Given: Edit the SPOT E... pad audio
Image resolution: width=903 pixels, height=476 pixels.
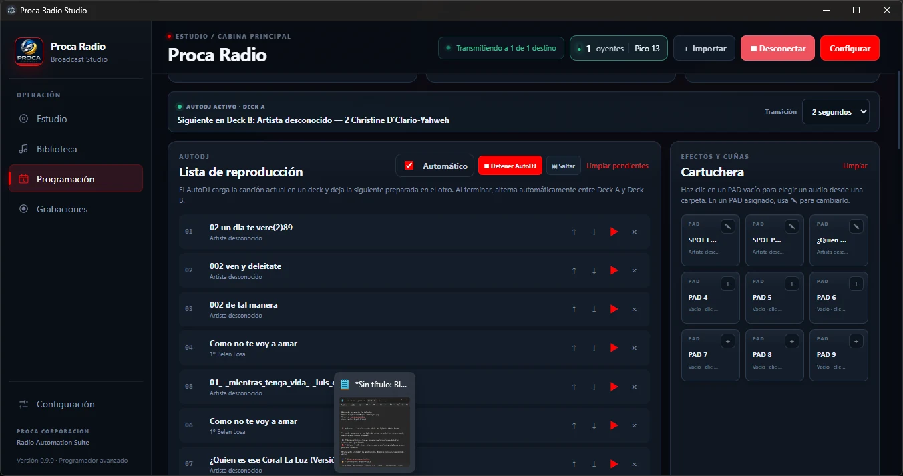Looking at the screenshot, I should 728,226.
